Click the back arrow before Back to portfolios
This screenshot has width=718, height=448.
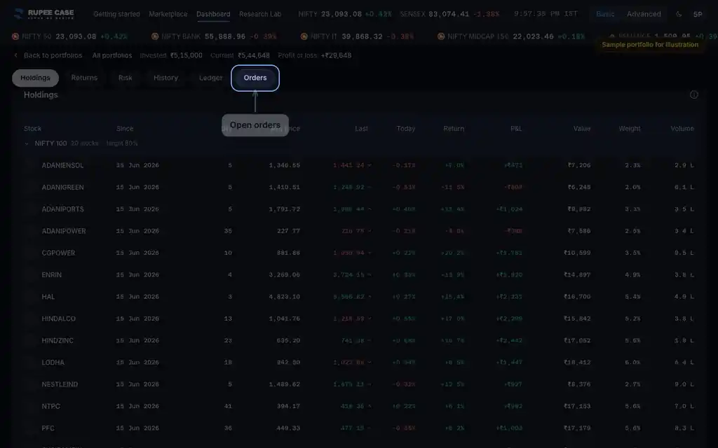15,55
